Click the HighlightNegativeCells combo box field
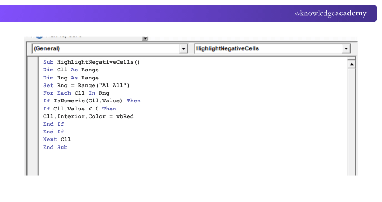This screenshot has height=202, width=382. point(272,48)
